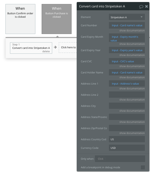Click the Address Line 2 empty input
This screenshot has width=150, height=172.
pyautogui.click(x=127, y=95)
